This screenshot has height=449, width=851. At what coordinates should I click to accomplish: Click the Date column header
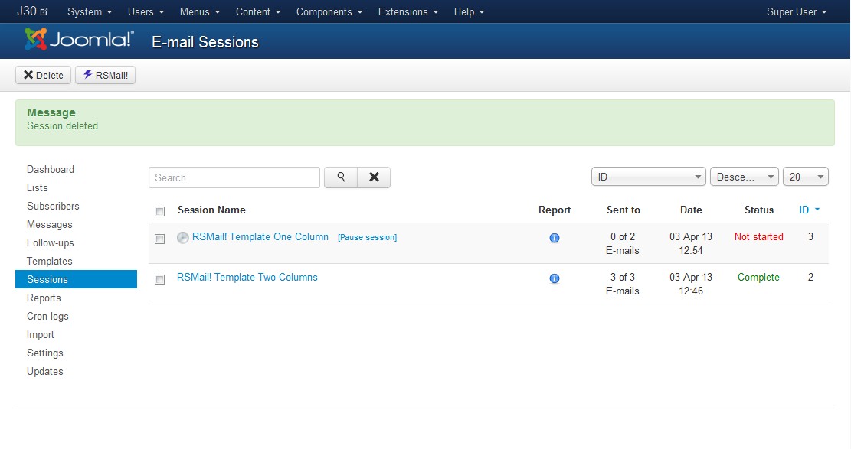click(x=691, y=210)
